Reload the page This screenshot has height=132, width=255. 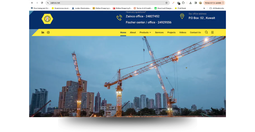coord(42,3)
